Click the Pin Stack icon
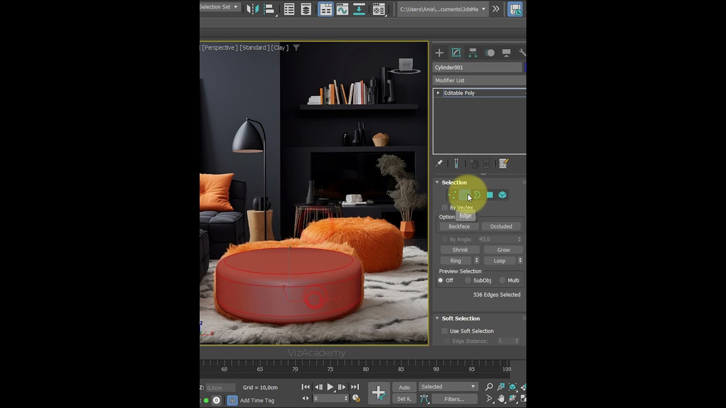This screenshot has width=726, height=408. (x=439, y=163)
